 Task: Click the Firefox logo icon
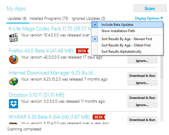14,59
